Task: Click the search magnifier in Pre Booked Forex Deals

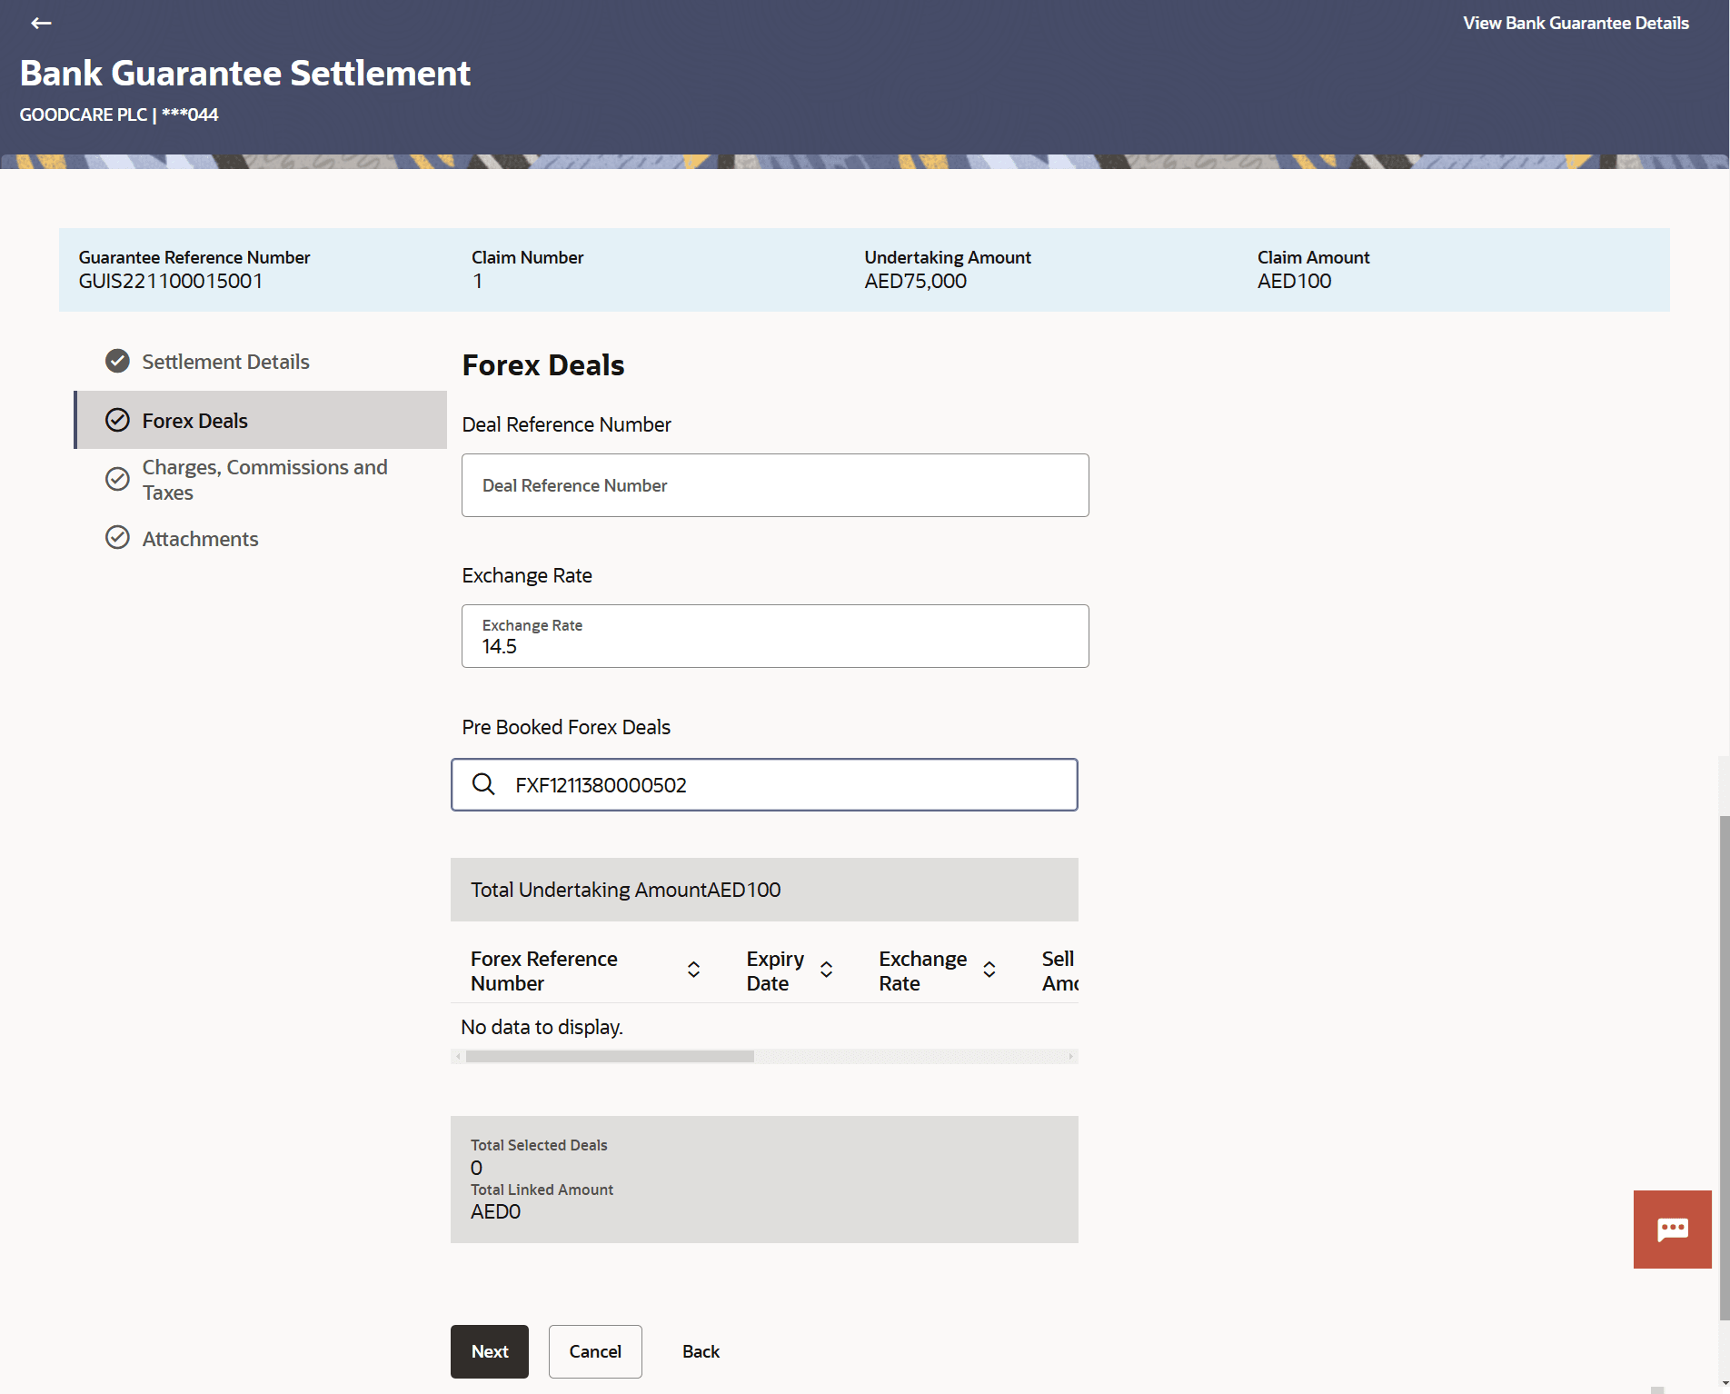Action: [483, 784]
